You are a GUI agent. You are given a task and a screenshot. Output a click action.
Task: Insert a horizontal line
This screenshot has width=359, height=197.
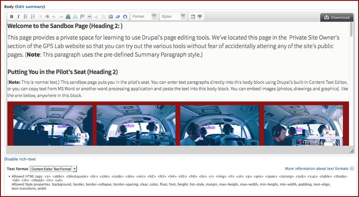tap(89, 17)
